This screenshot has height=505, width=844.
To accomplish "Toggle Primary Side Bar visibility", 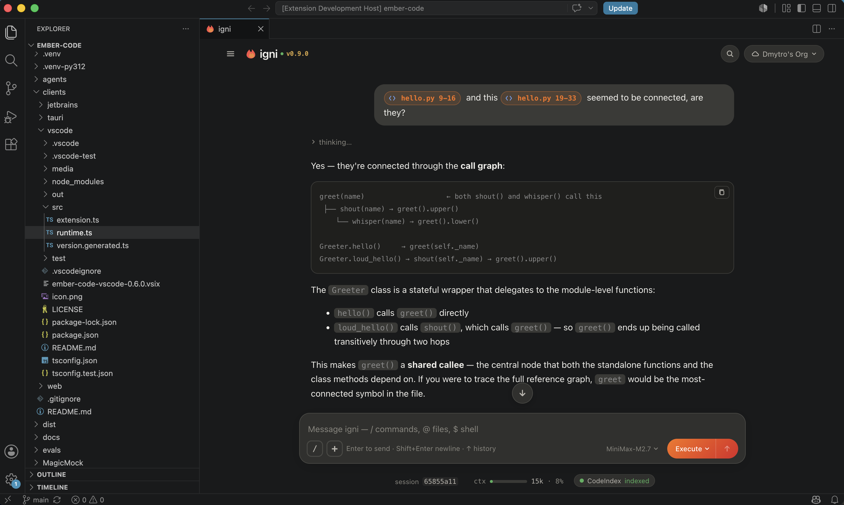I will pos(802,8).
